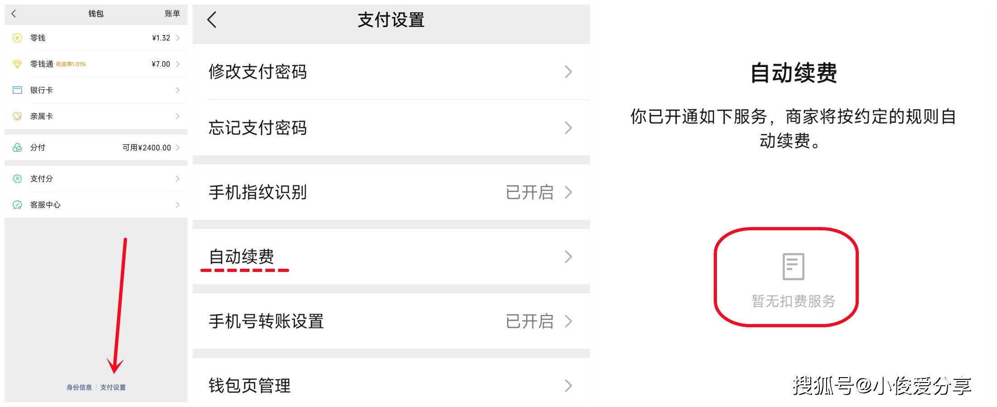
Task: Open the 已开启 status for 手机号转账设置
Action: pyautogui.click(x=529, y=321)
